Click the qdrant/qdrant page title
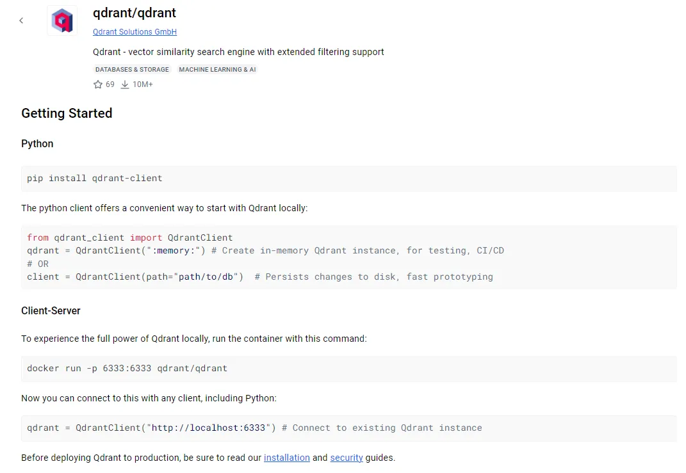 pyautogui.click(x=135, y=13)
